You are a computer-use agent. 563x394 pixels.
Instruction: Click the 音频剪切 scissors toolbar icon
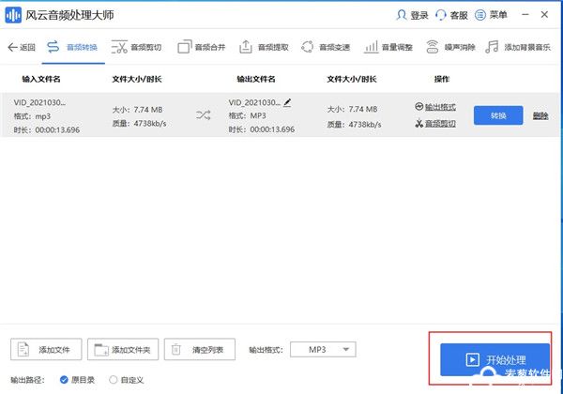coord(119,47)
